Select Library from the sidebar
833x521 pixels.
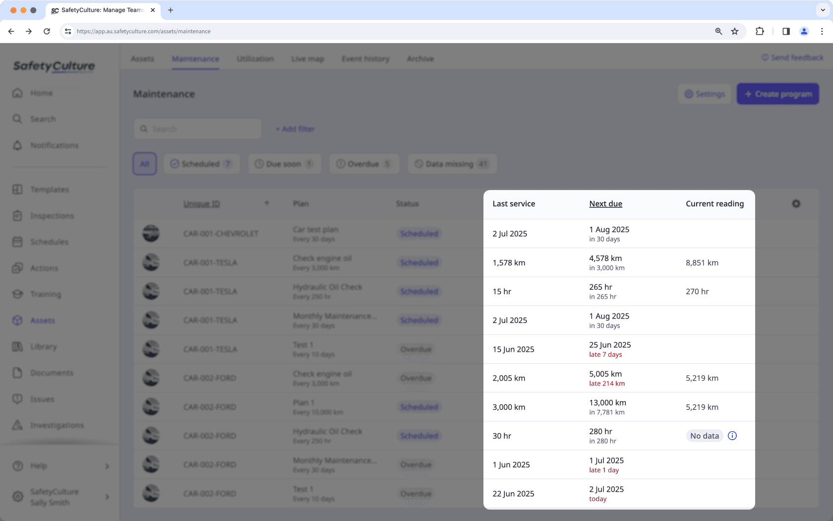pyautogui.click(x=44, y=346)
